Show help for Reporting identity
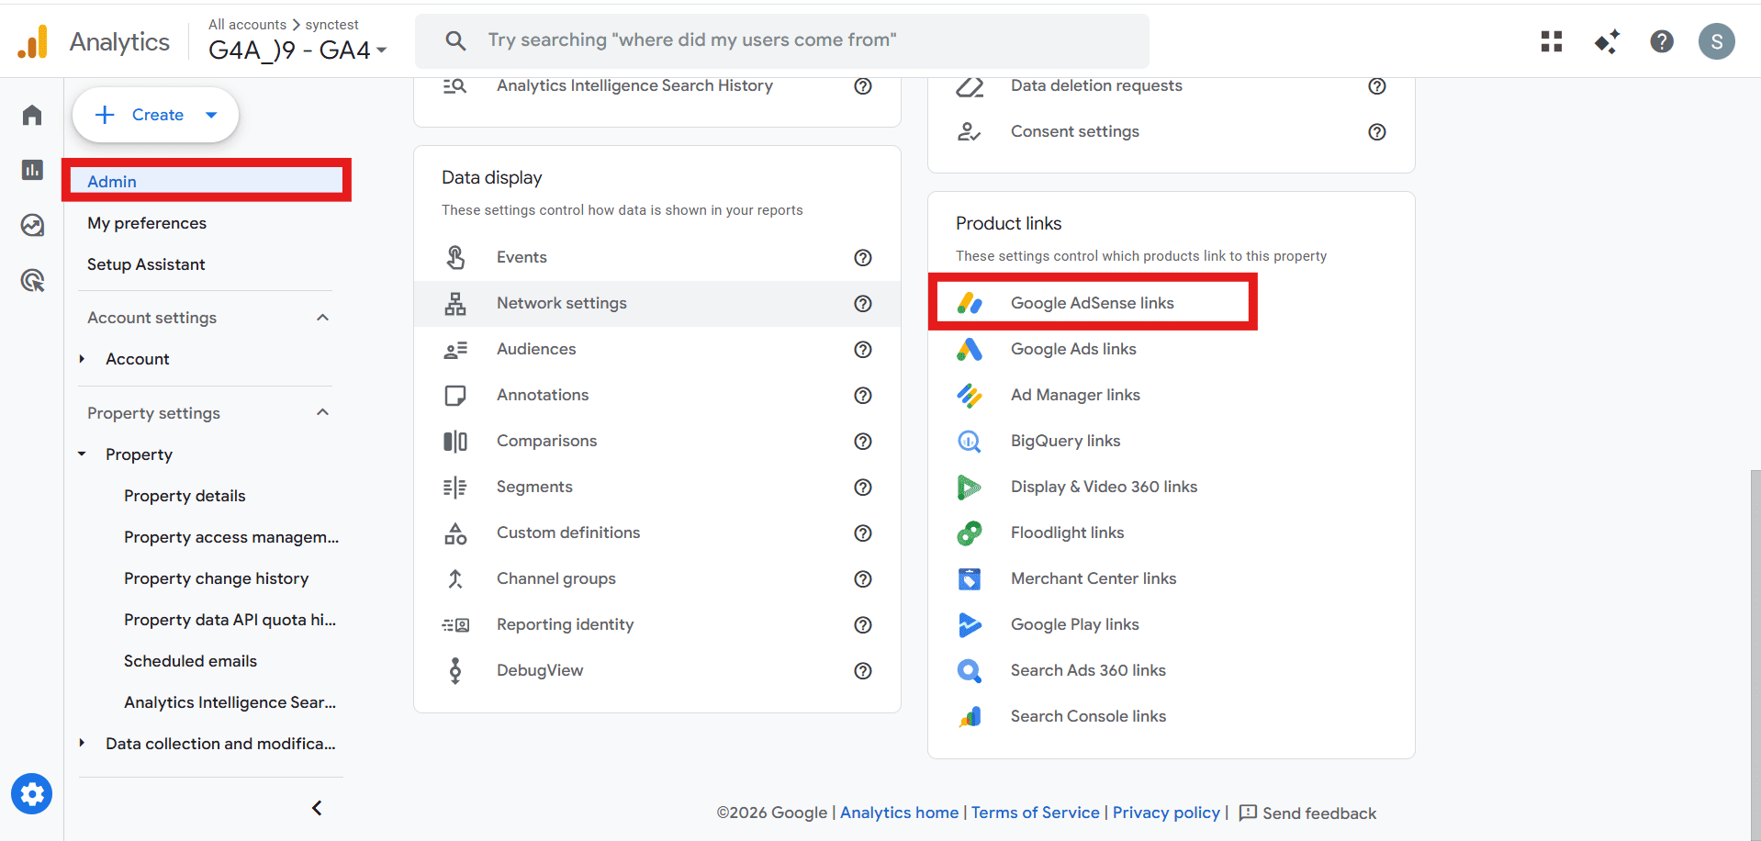The width and height of the screenshot is (1761, 841). tap(863, 625)
